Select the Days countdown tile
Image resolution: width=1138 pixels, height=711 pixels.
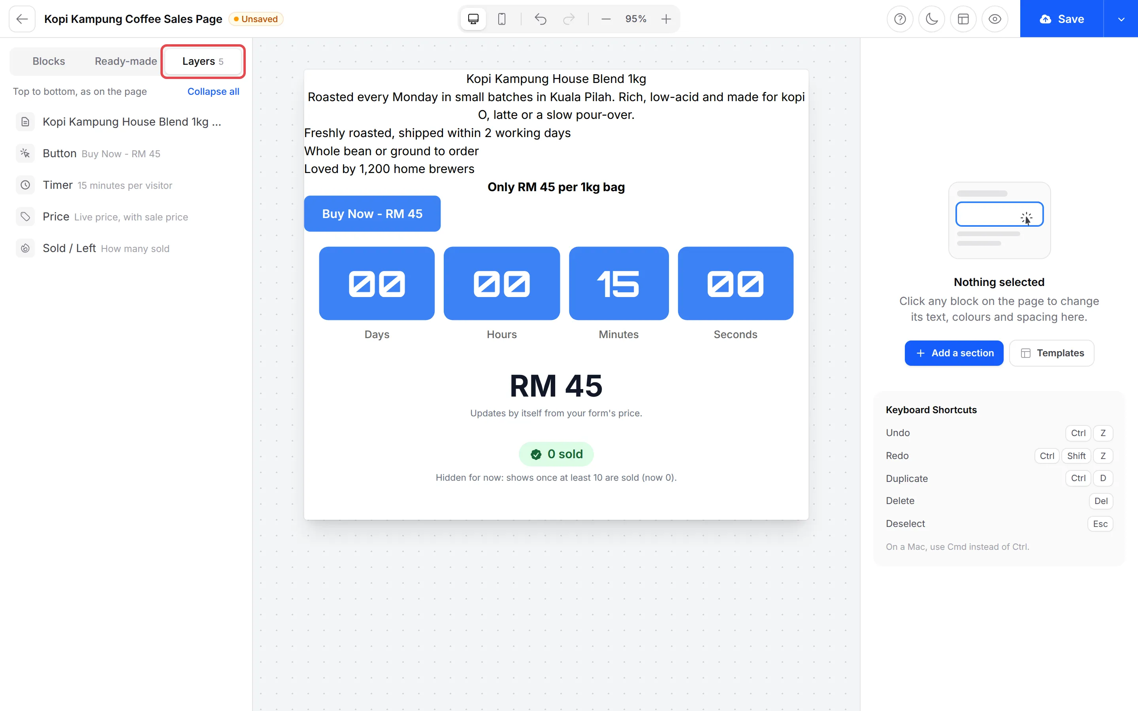coord(377,284)
